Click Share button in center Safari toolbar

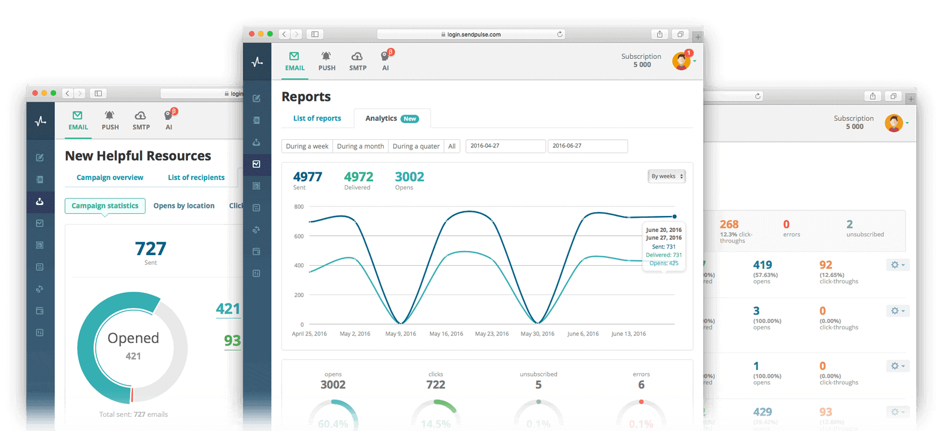coord(660,34)
